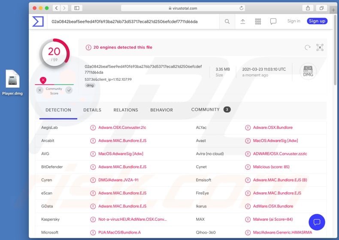The image size is (339, 240).
Task: Click the alert icon next to Qihoo-360 result
Action: (x=248, y=232)
